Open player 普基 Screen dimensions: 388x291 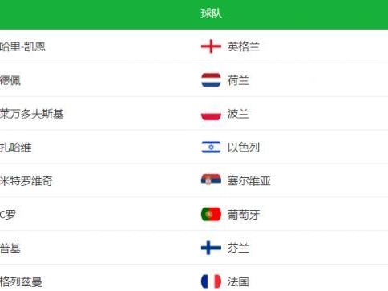[10, 248]
